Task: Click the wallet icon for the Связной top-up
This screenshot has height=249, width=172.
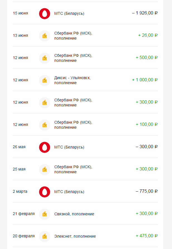Action: click(44, 214)
